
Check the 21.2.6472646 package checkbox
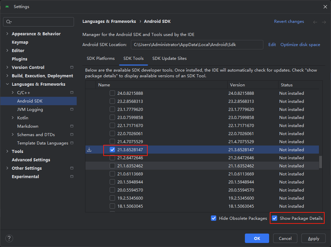click(x=112, y=158)
